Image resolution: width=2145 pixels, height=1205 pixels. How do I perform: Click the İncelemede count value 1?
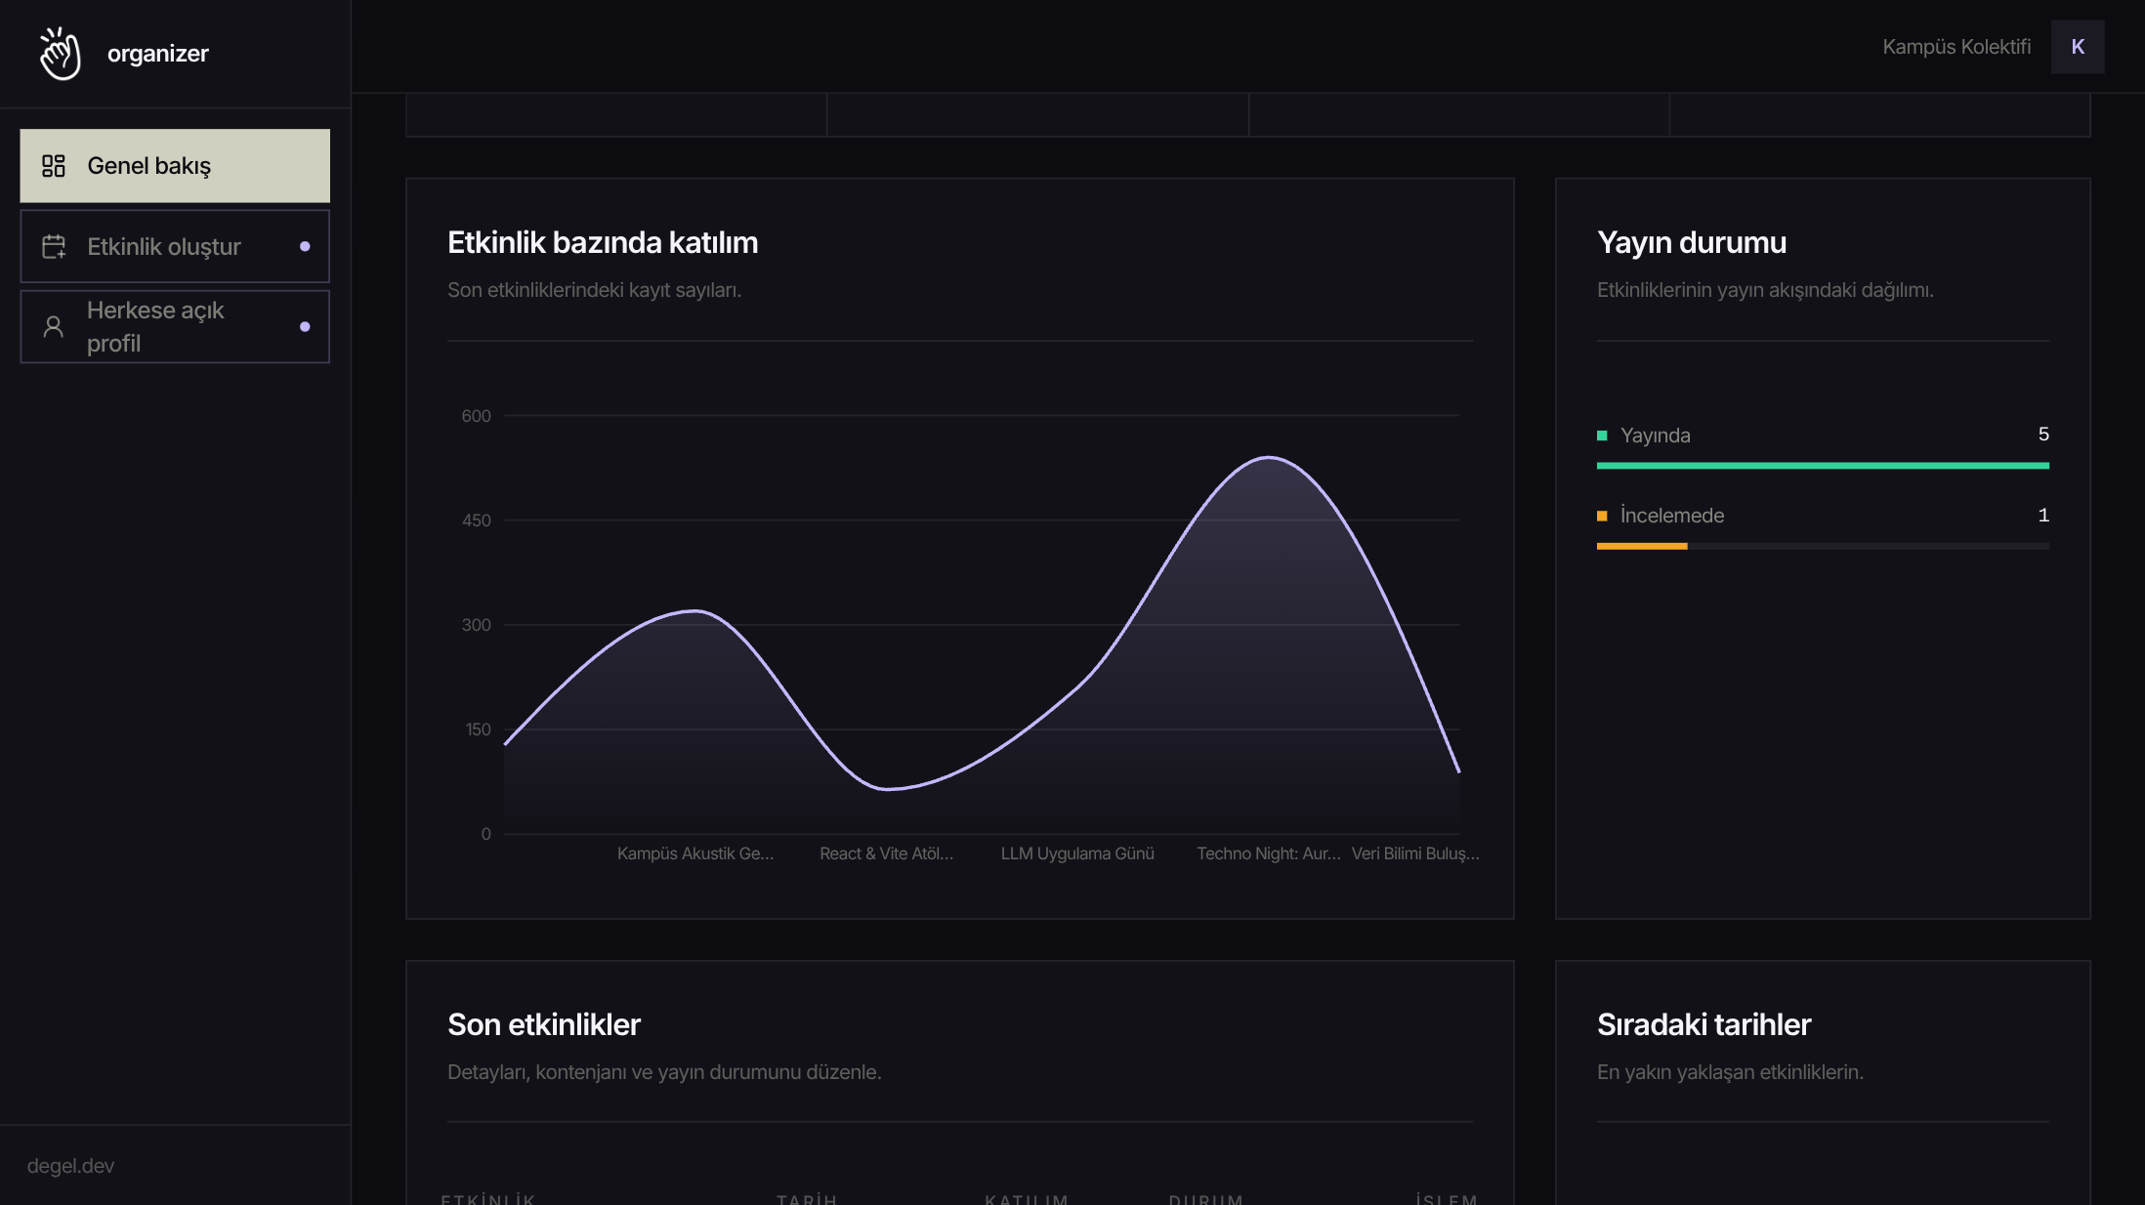point(2043,516)
